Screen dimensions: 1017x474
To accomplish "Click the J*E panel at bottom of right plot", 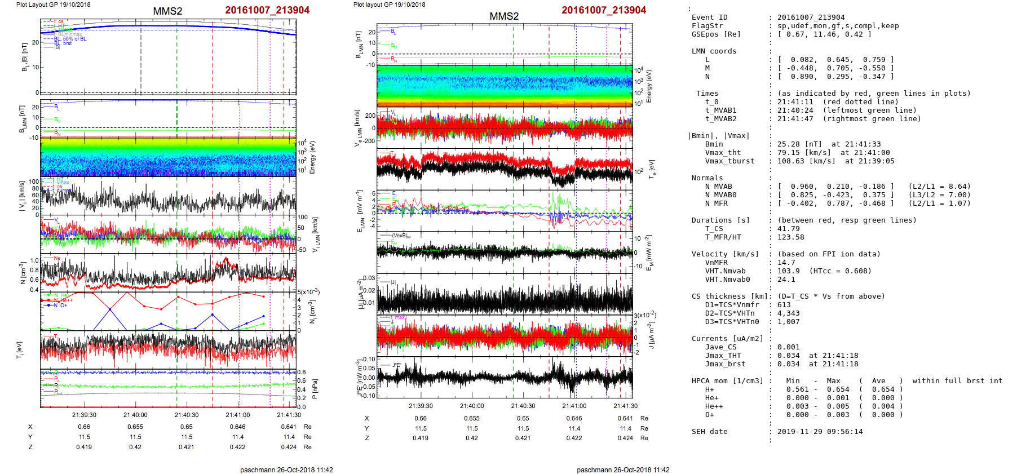I will tap(505, 377).
